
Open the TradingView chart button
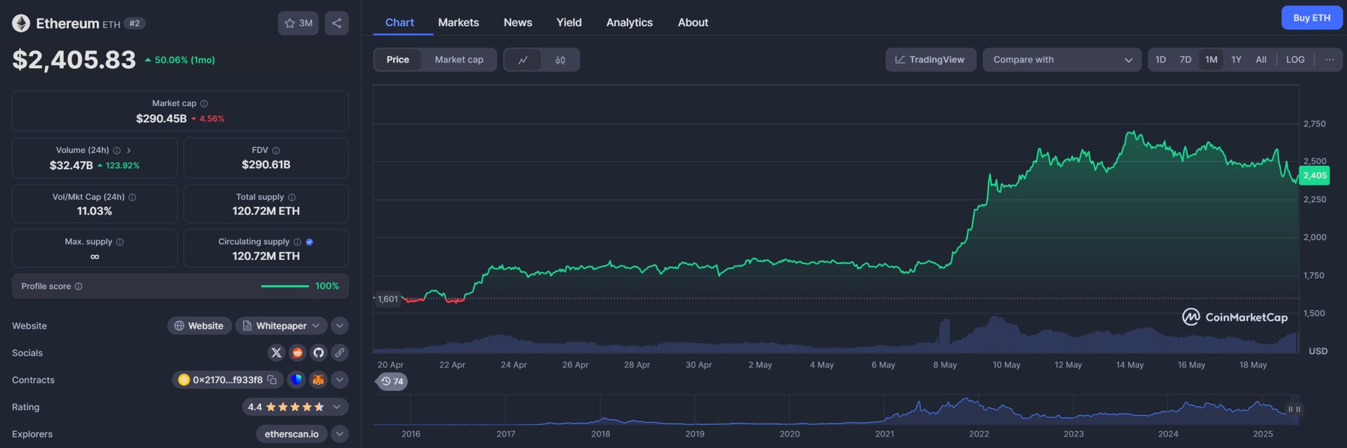tap(930, 60)
